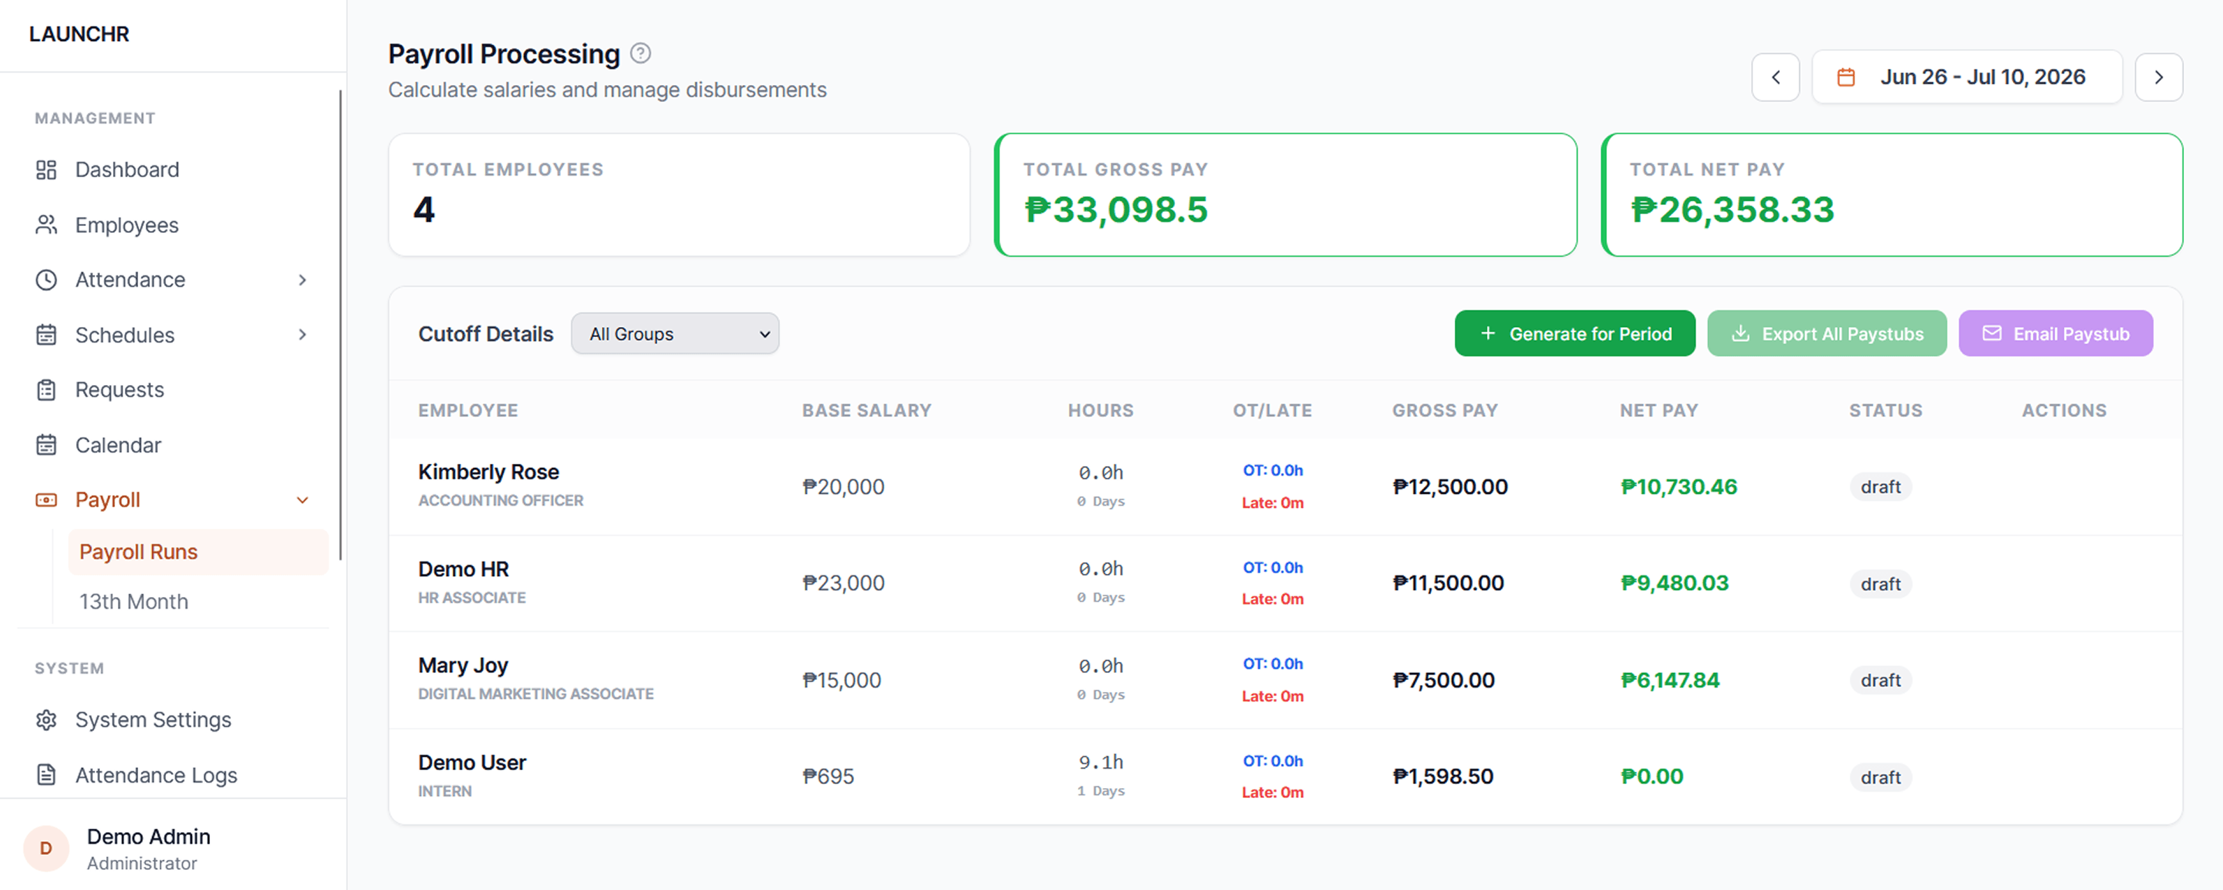Click the Dashboard grid icon
Screen dimensions: 2223x890
pos(46,170)
